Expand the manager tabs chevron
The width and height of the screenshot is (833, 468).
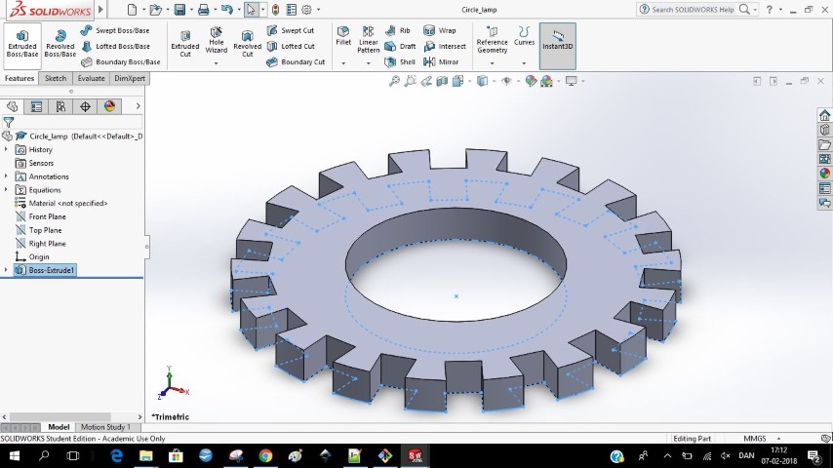pyautogui.click(x=139, y=106)
